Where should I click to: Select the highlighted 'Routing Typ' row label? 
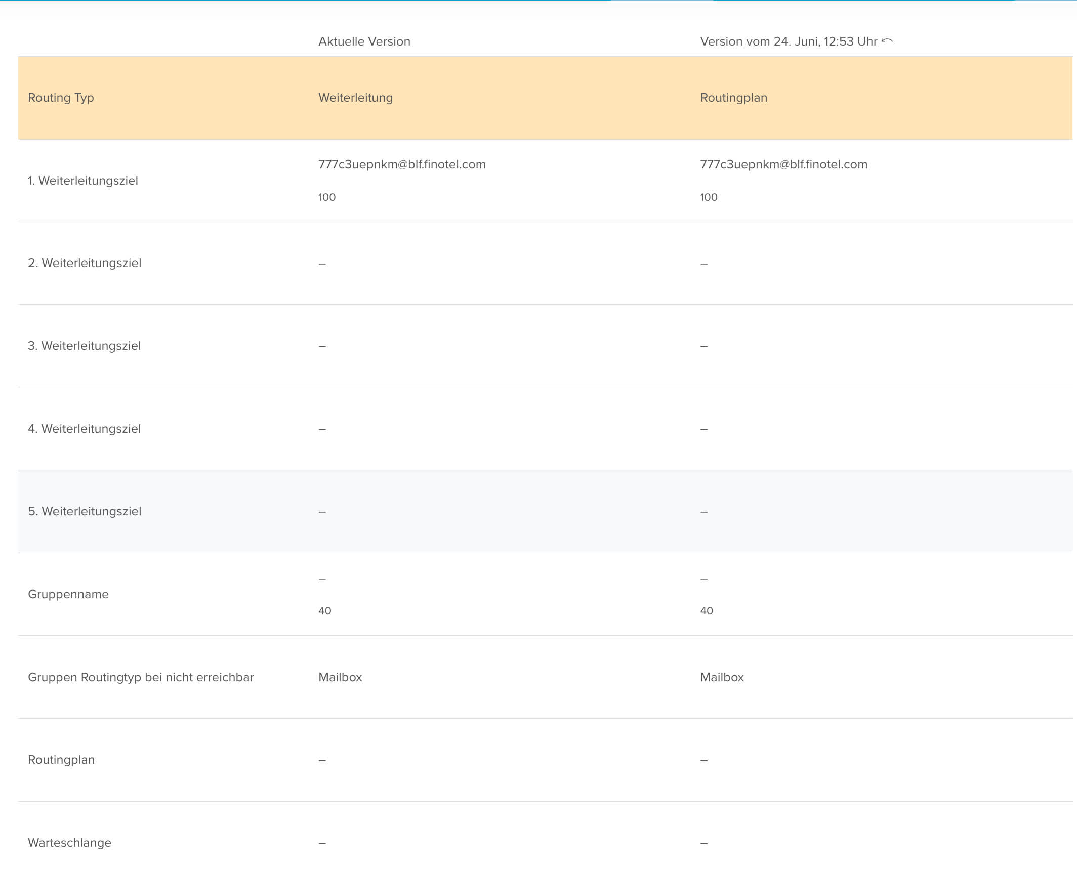[61, 98]
